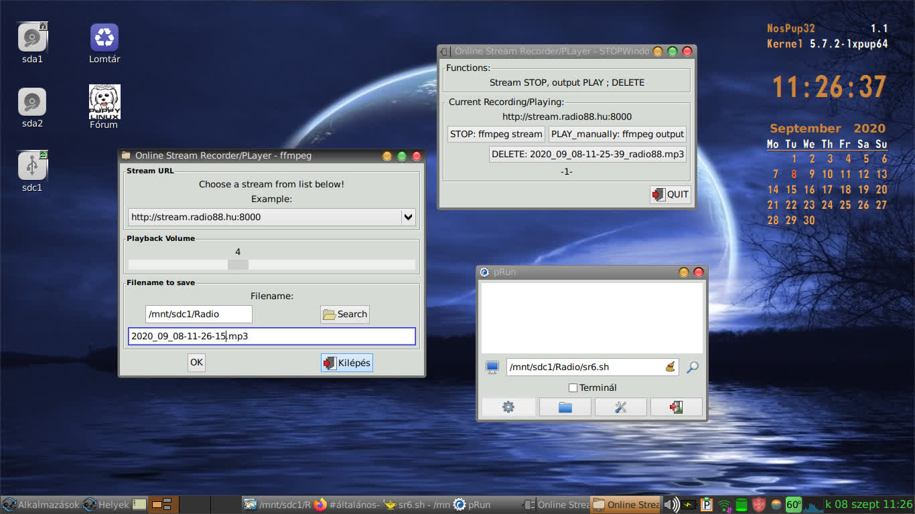The height and width of the screenshot is (514, 915).
Task: Click STOP: ffmpeg stream button
Action: (496, 134)
